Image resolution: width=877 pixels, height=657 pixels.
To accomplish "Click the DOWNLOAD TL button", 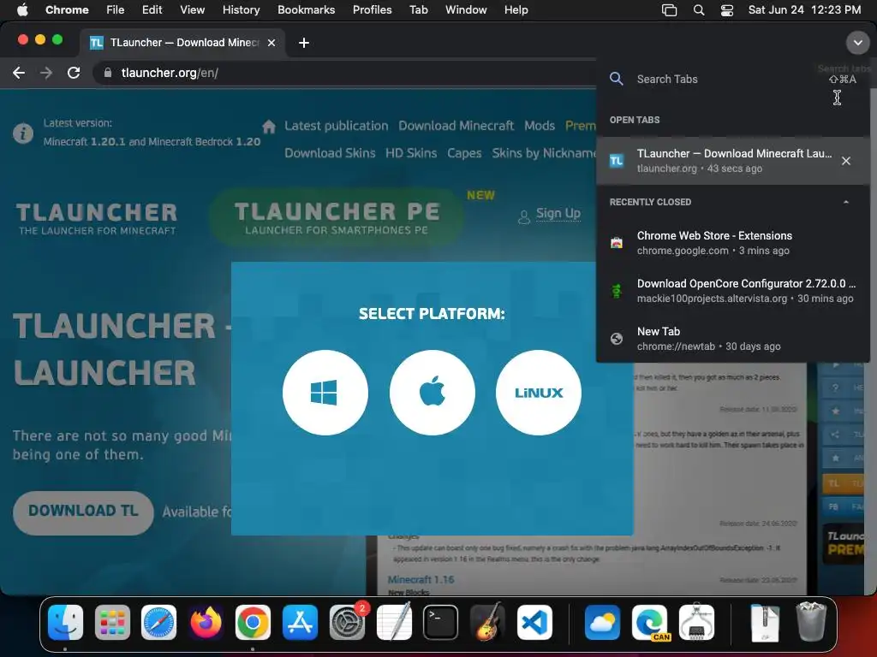I will click(83, 512).
